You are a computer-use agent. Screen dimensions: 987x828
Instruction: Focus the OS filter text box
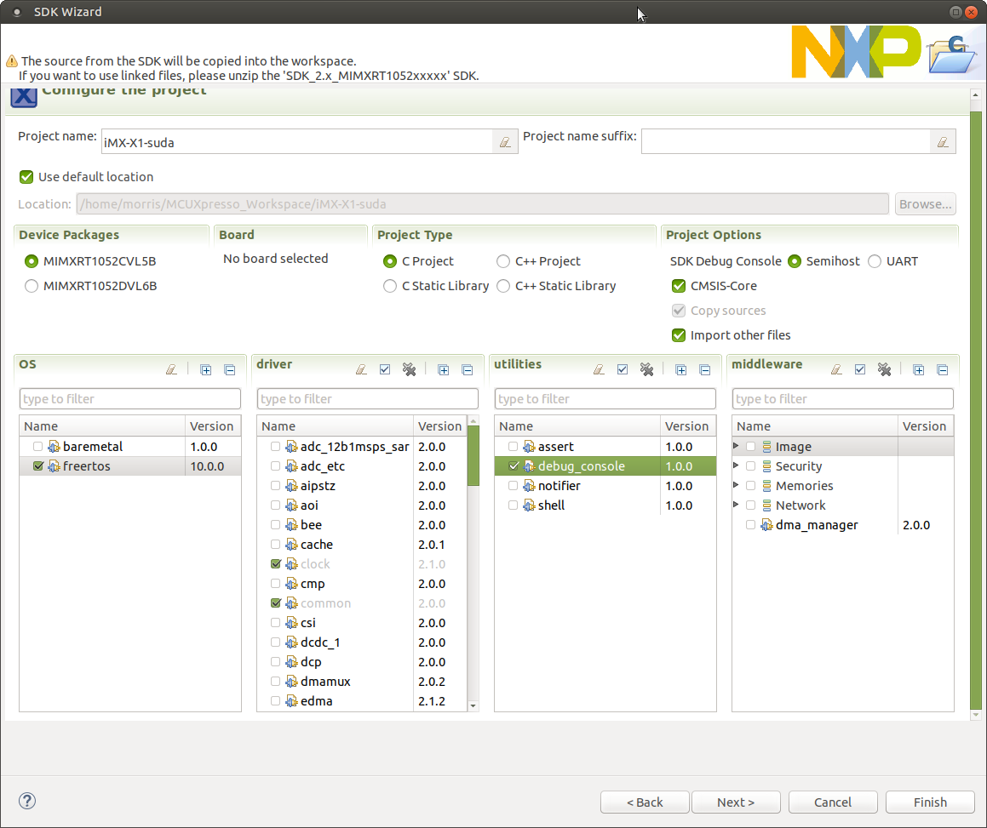click(130, 399)
